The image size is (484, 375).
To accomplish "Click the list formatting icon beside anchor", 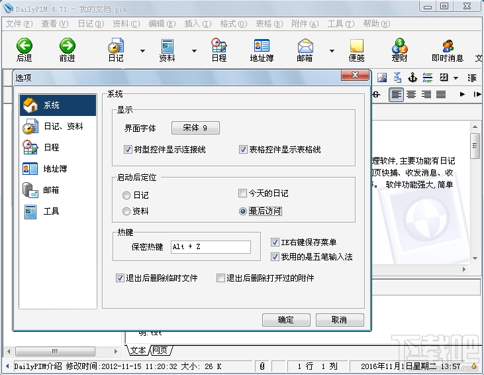I will pos(428,78).
